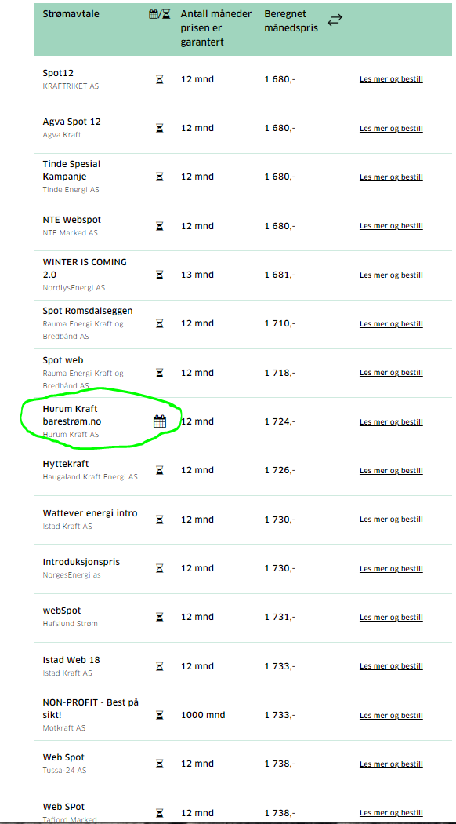
Task: Open 'Les mer og bestill' for Spot12
Action: 391,79
